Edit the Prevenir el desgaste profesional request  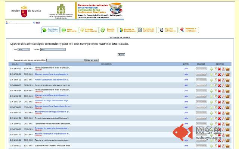(x=215, y=118)
